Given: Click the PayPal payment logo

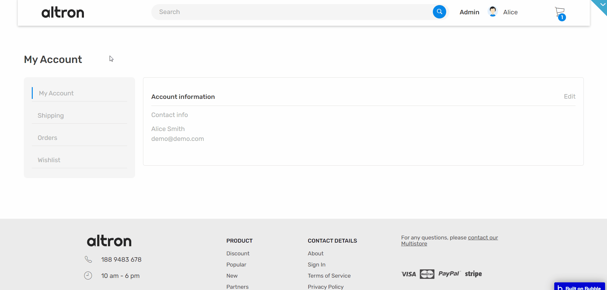Looking at the screenshot, I should point(449,273).
